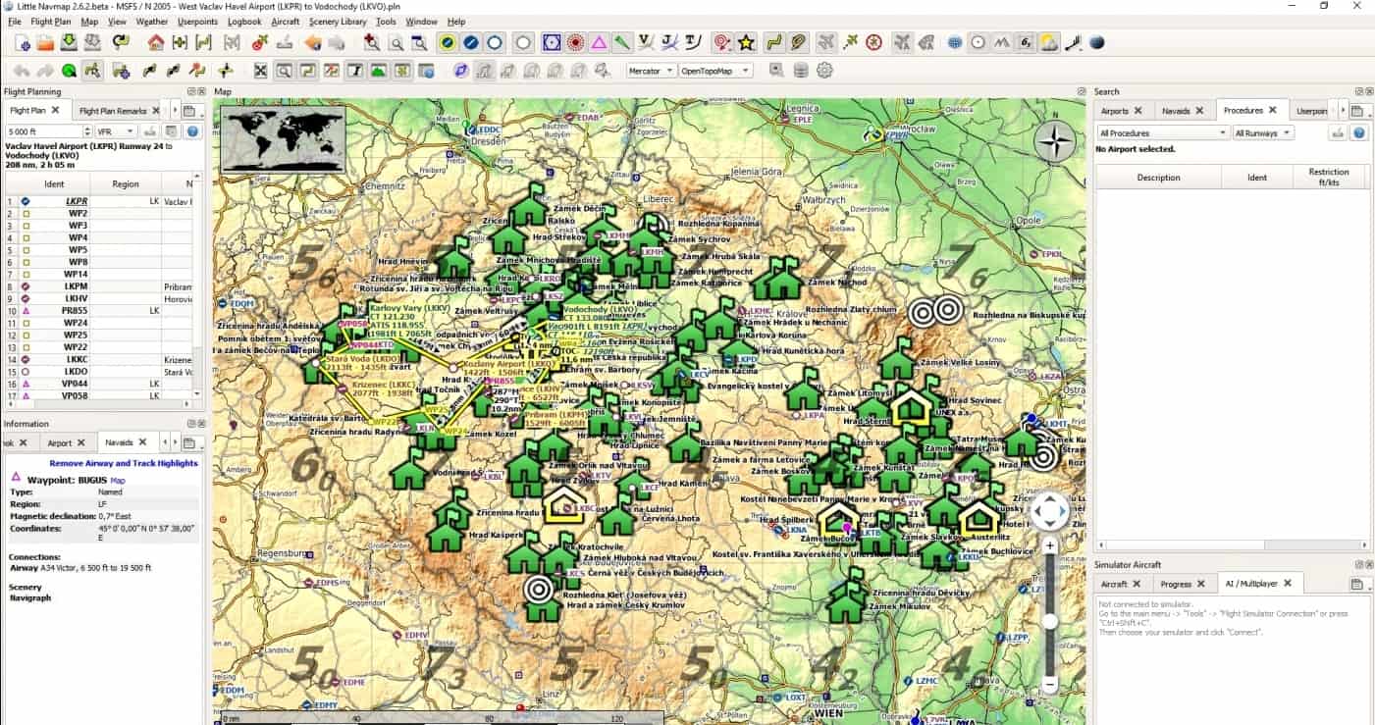Expand the All Procedures filter dropdown
The width and height of the screenshot is (1375, 725).
tap(1162, 133)
